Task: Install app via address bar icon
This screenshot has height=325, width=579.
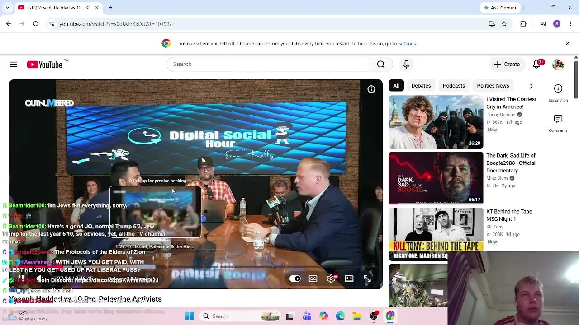Action: (492, 24)
